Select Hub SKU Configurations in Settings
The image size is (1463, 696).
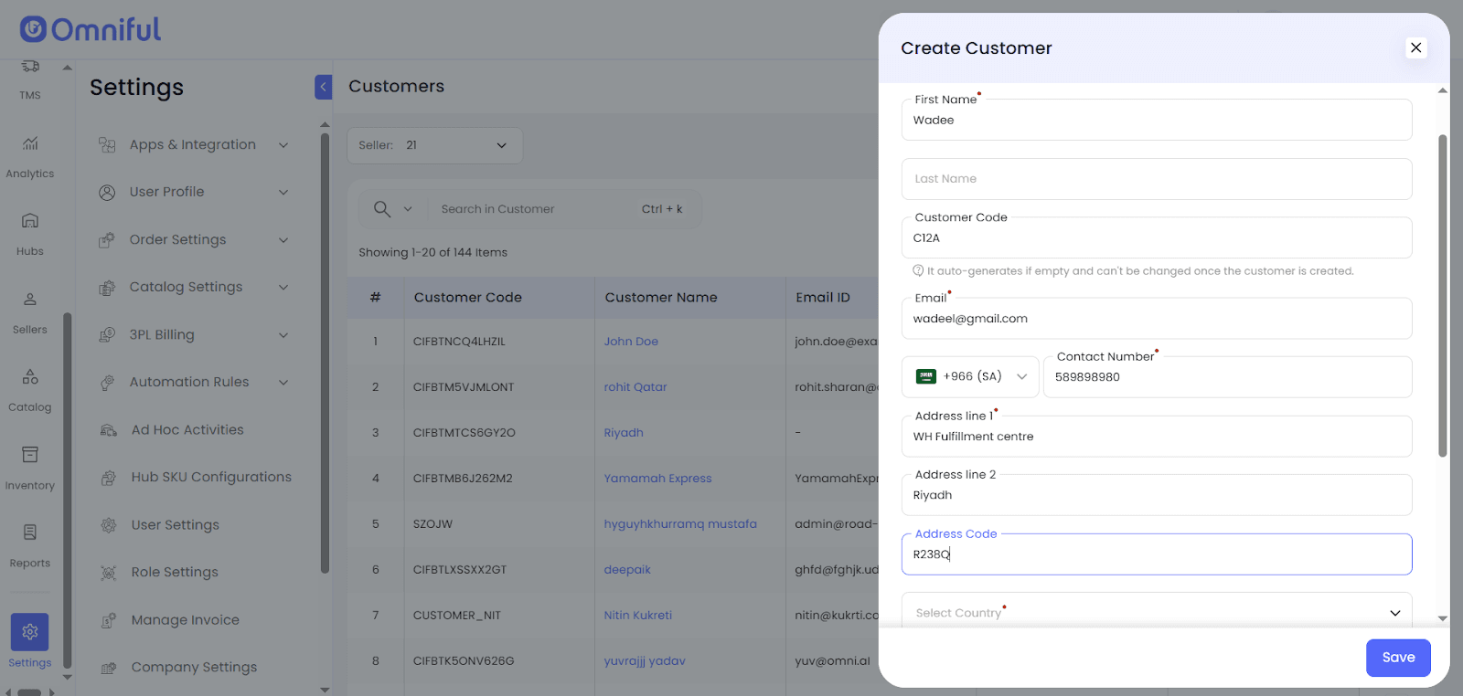tap(211, 478)
